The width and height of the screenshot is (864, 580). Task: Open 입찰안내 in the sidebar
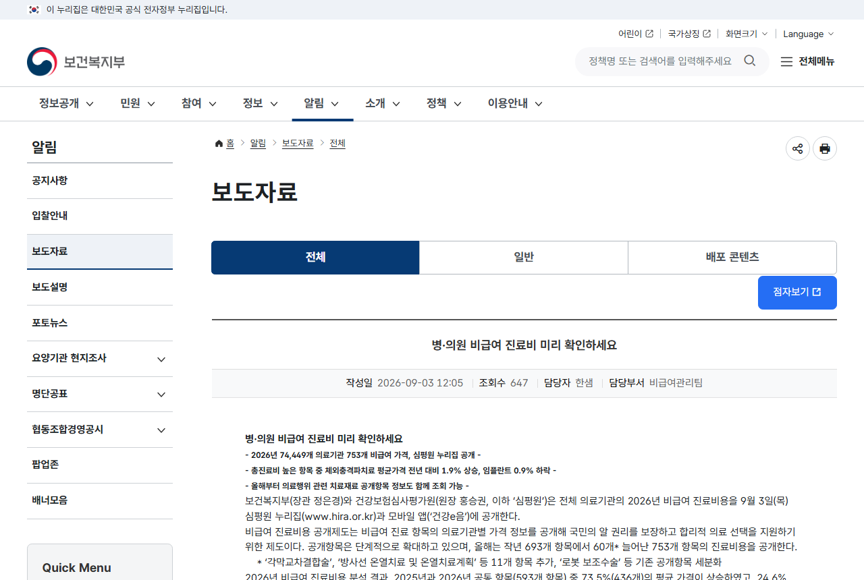[x=100, y=216]
